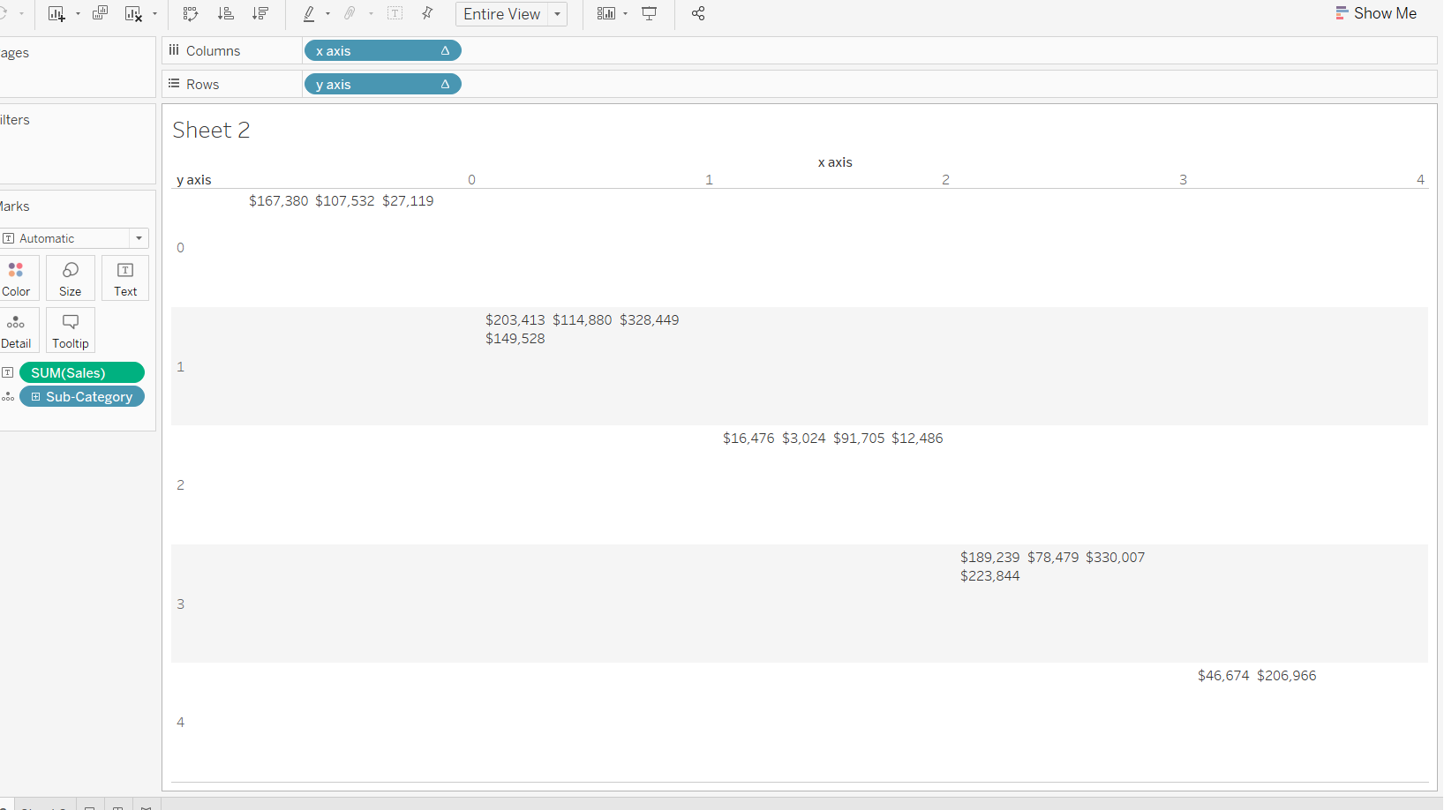
Task: Open the Size mark property
Action: 70,277
